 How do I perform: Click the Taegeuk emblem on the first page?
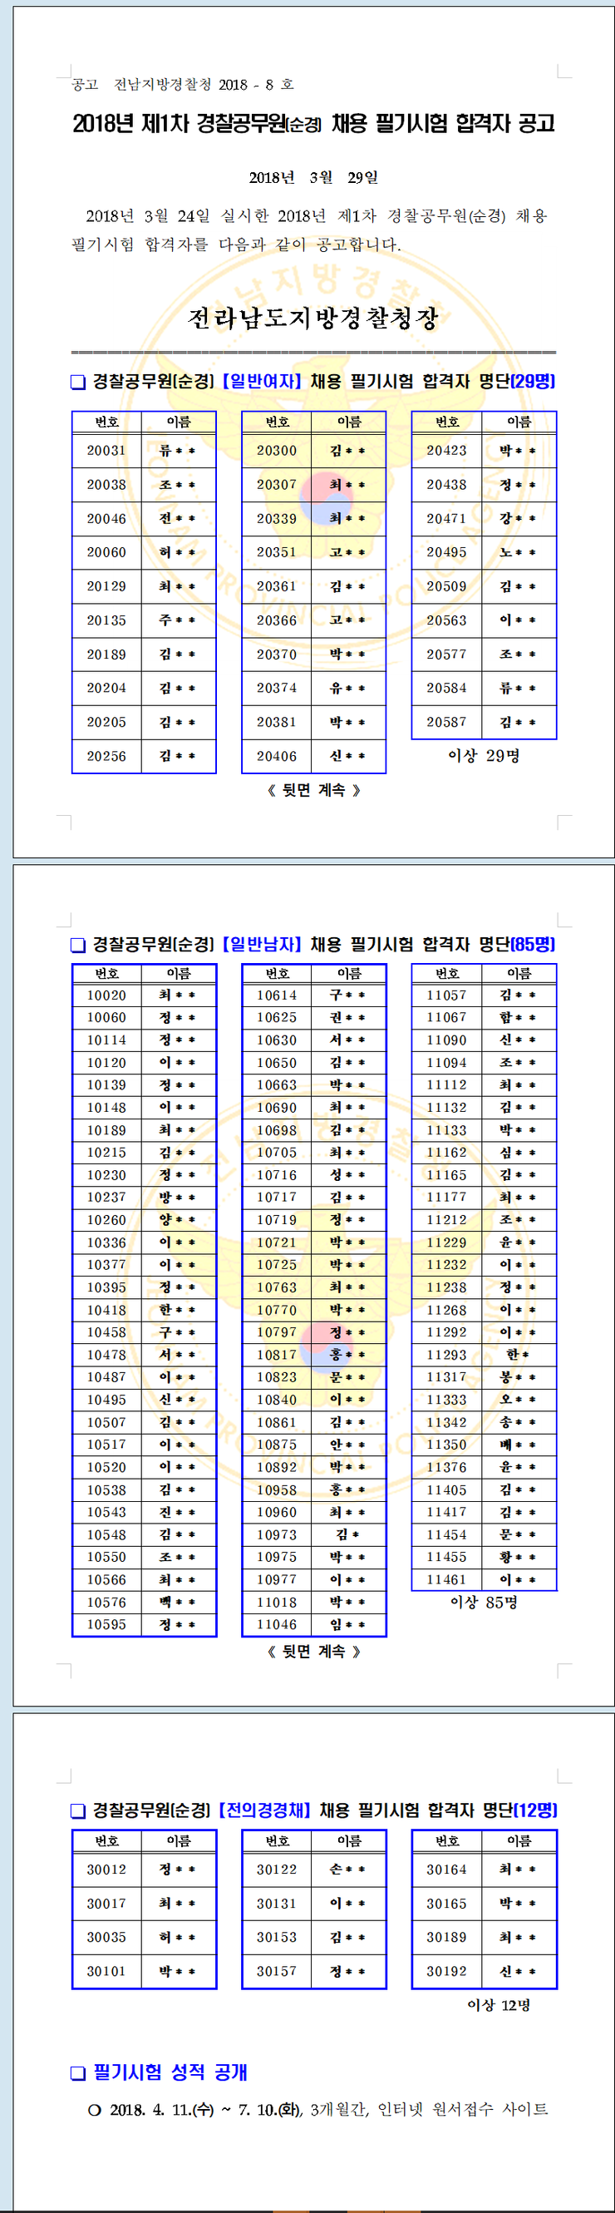pyautogui.click(x=327, y=498)
